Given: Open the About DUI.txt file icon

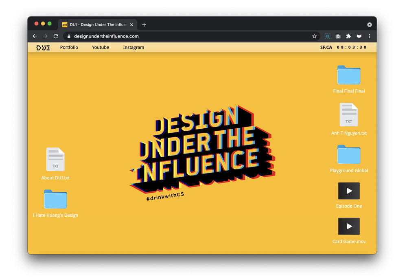Looking at the screenshot, I should (55, 159).
